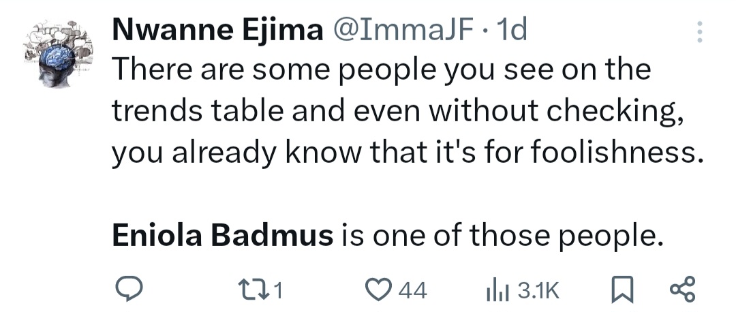Open the reply speech bubble icon
The image size is (736, 312).
127,291
